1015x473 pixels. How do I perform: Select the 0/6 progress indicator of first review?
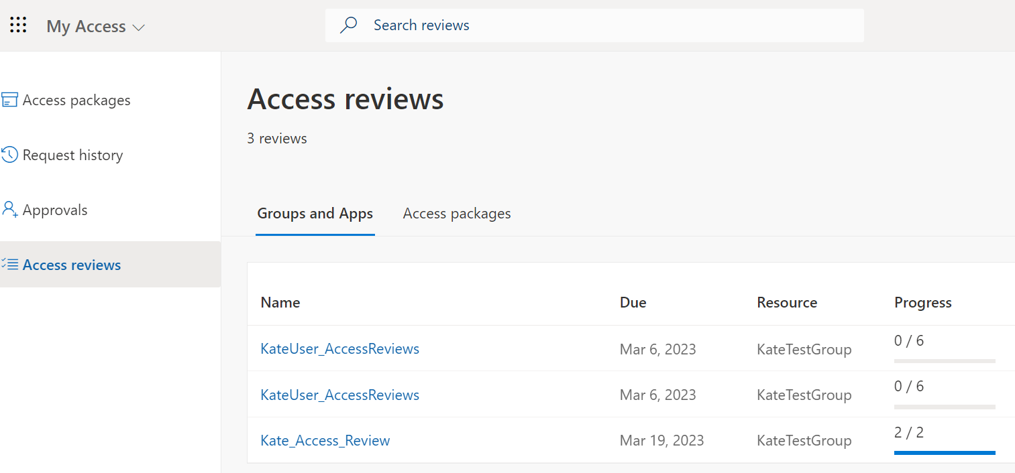908,340
